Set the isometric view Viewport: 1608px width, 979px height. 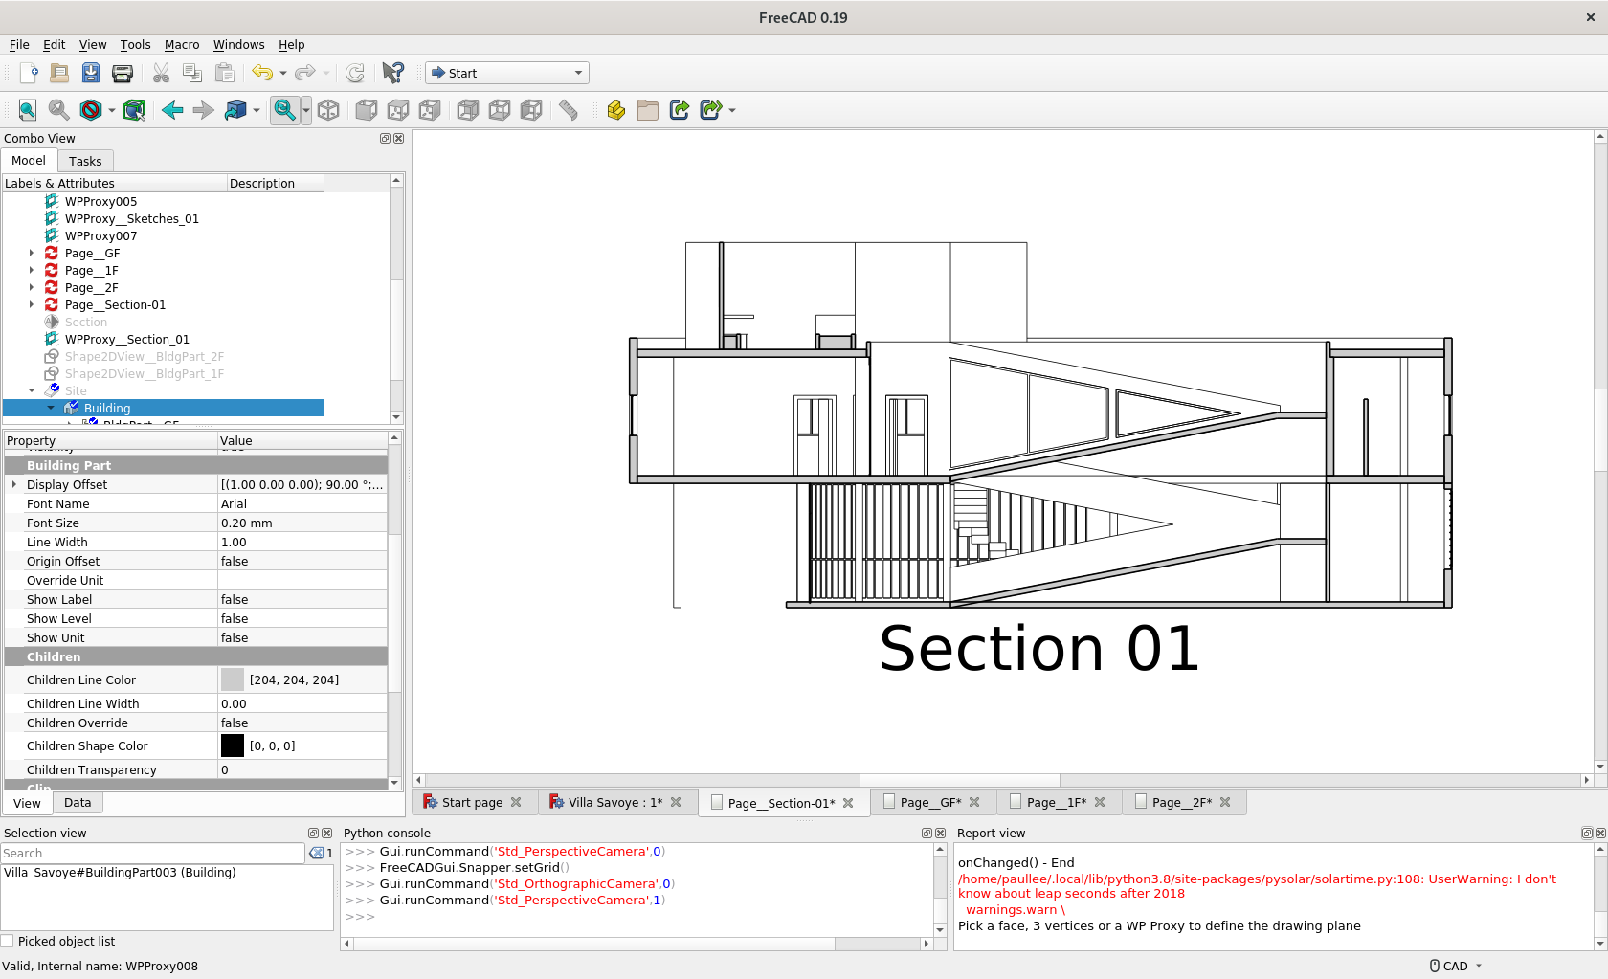click(328, 110)
